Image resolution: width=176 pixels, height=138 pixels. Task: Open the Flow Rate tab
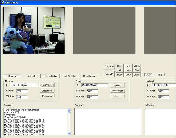coord(31,76)
